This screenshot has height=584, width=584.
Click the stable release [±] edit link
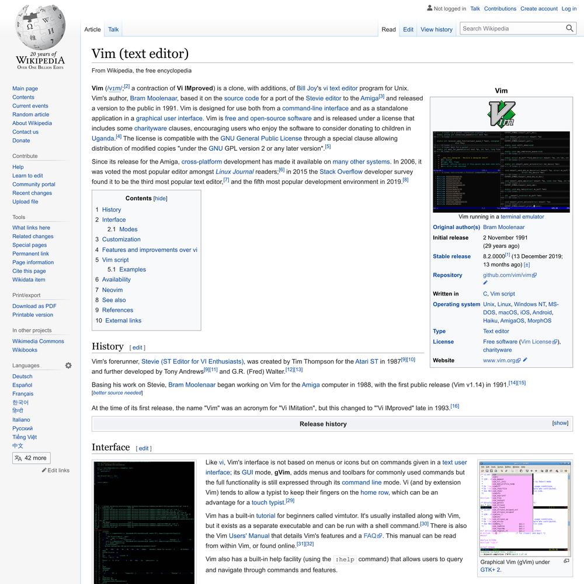(527, 265)
